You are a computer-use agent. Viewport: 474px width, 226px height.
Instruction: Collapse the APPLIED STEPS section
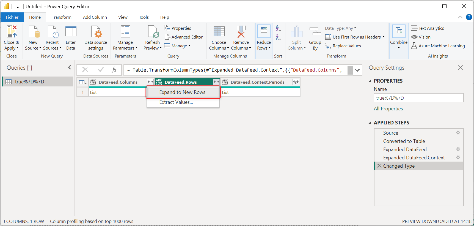[370, 123]
